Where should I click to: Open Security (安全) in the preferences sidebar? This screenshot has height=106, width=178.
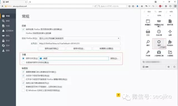[x=8, y=41]
